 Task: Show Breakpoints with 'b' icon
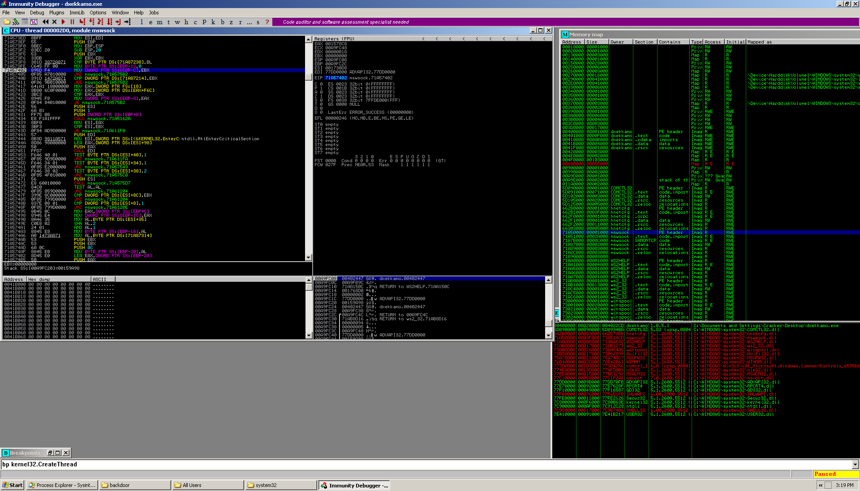click(x=222, y=22)
